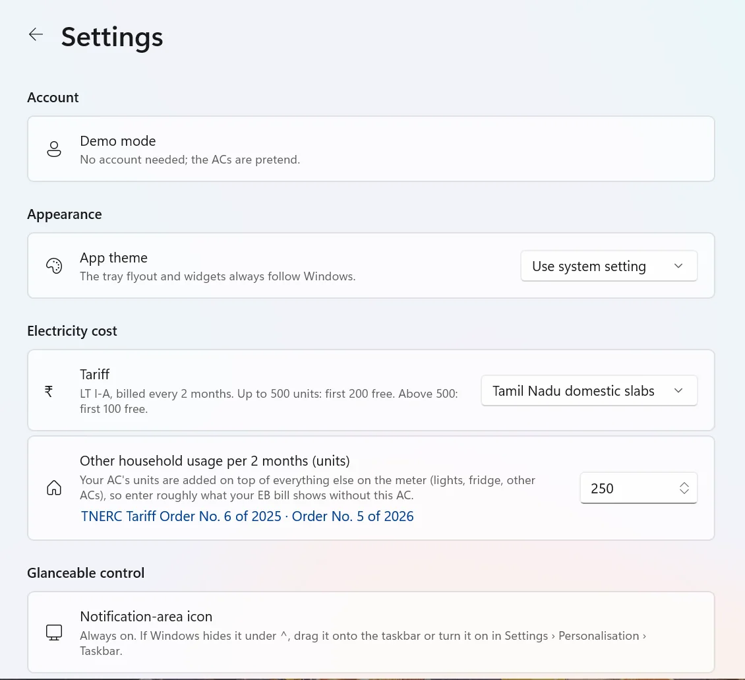
Task: Click the Glanceable control section heading
Action: (86, 572)
